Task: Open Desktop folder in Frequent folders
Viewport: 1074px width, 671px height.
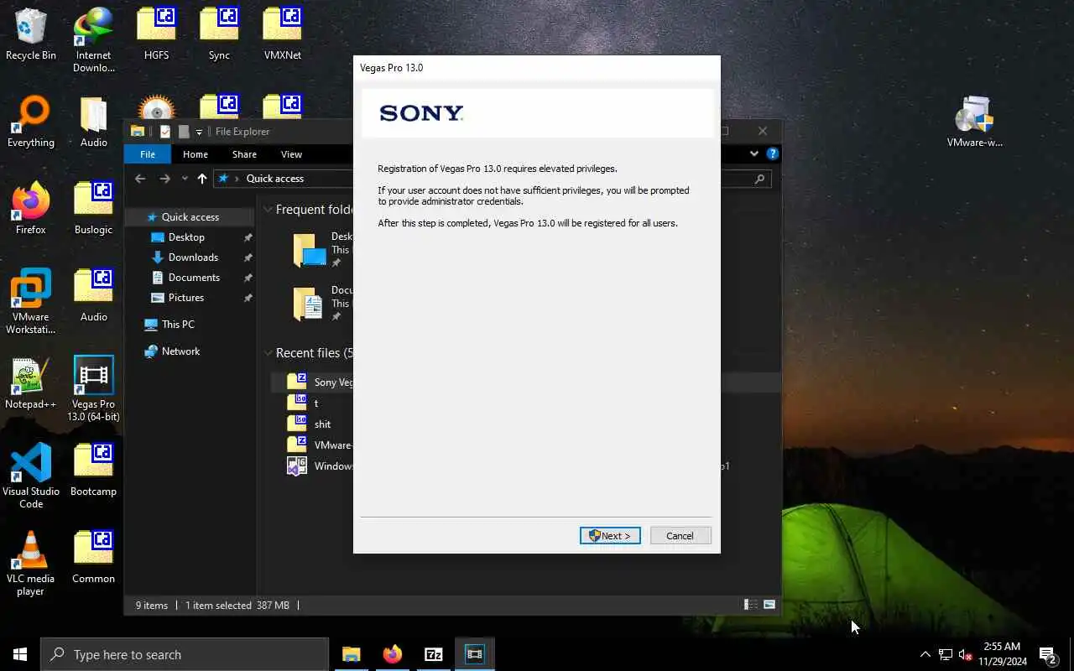Action: click(x=323, y=249)
